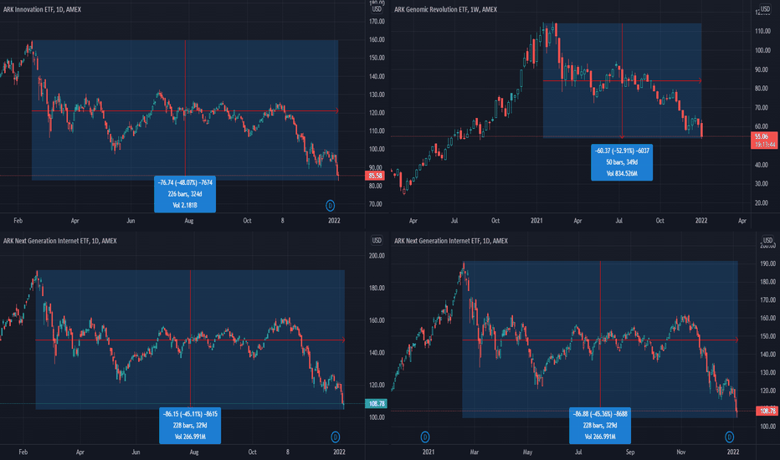Click the Mar label on the time axis
Viewport: 780px width, 460px height.
click(474, 452)
